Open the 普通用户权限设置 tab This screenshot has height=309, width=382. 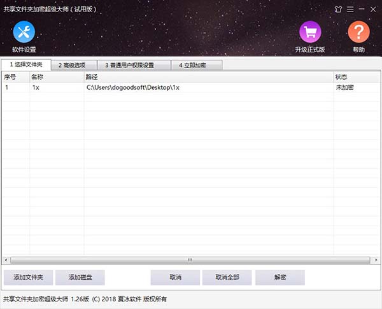point(133,65)
